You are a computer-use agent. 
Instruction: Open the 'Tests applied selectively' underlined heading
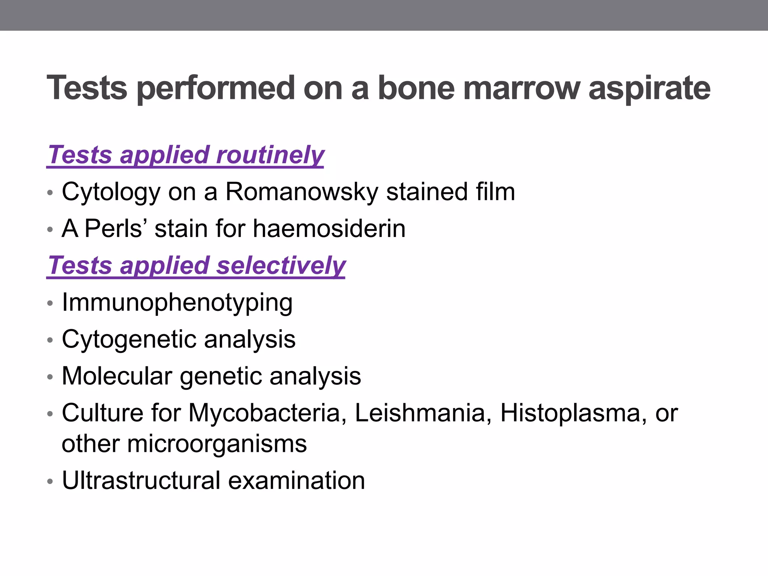point(196,265)
